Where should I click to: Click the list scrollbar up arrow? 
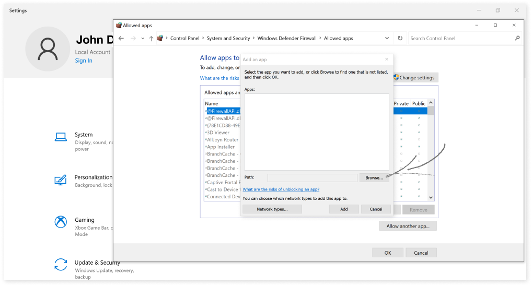pos(431,103)
